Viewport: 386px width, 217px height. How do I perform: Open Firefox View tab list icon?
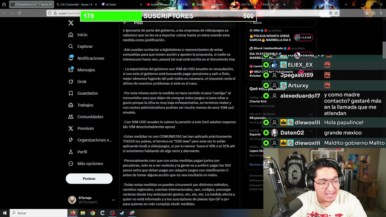4,5
